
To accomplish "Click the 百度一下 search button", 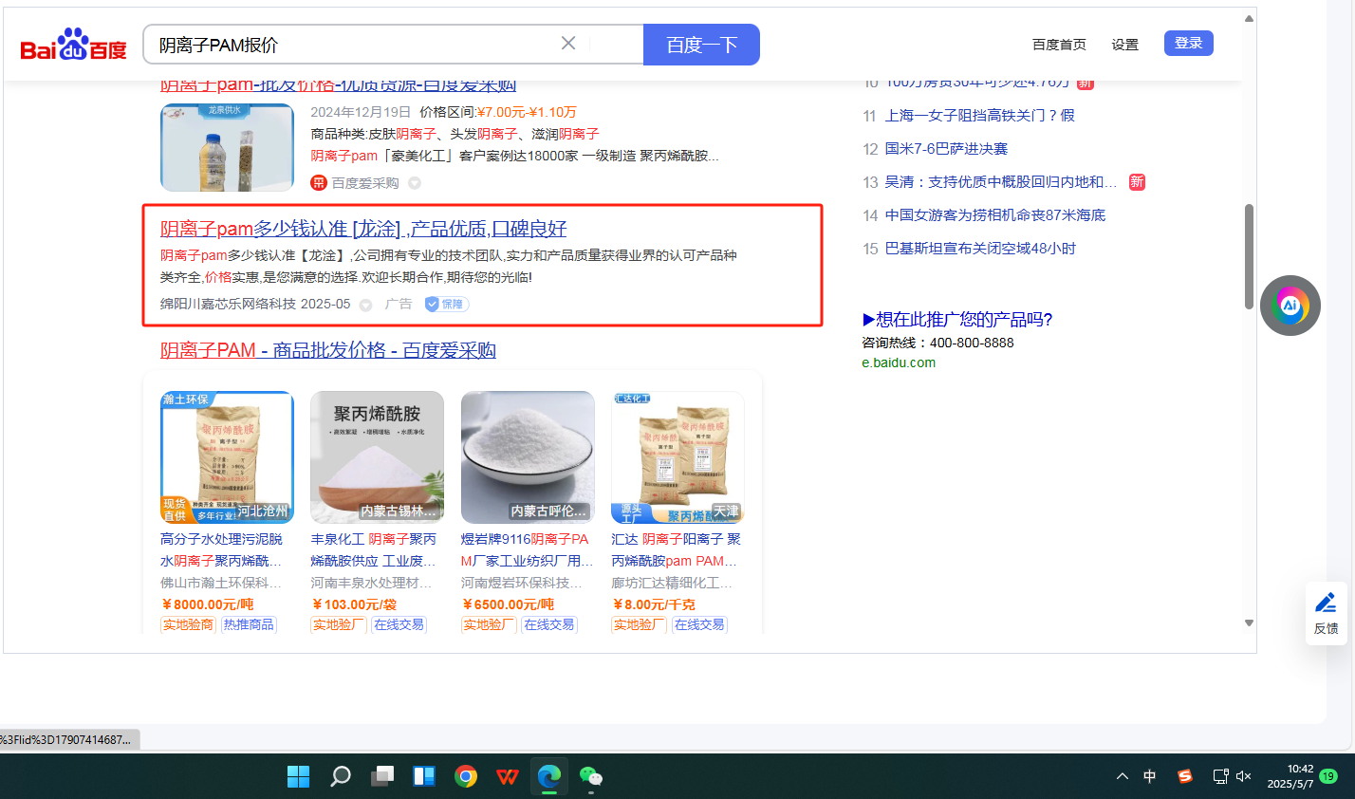I will click(x=701, y=45).
